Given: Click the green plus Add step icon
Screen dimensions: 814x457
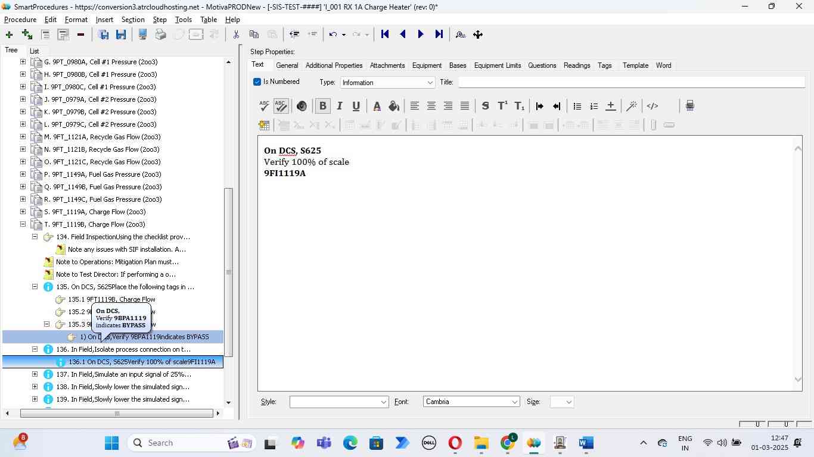Looking at the screenshot, I should pyautogui.click(x=9, y=35).
